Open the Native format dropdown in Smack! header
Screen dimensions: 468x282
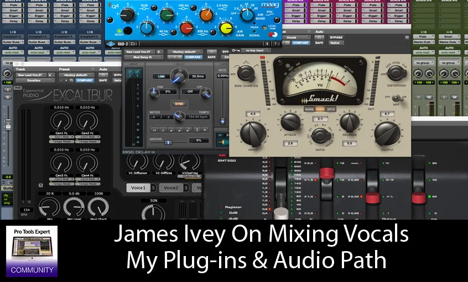(337, 43)
